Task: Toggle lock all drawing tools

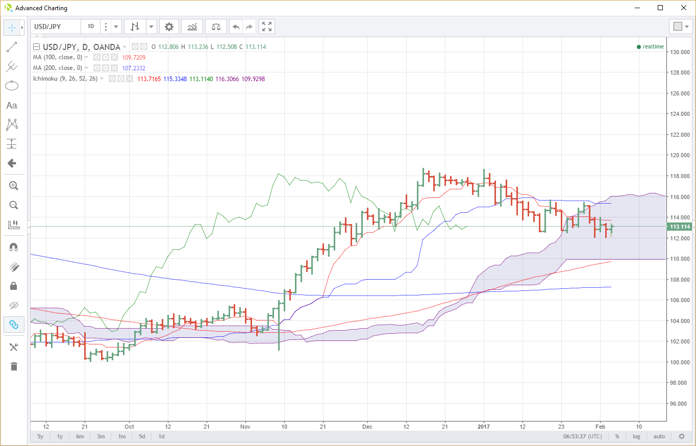Action: click(x=14, y=286)
